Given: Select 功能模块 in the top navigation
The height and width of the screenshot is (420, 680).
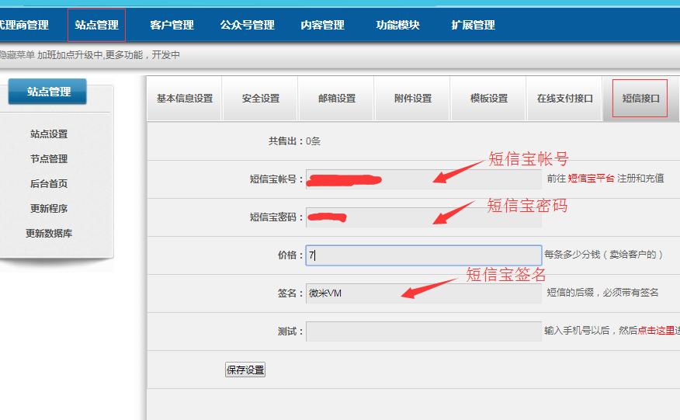Looking at the screenshot, I should point(397,25).
